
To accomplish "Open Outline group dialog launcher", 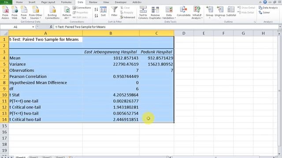I will tap(255, 22).
